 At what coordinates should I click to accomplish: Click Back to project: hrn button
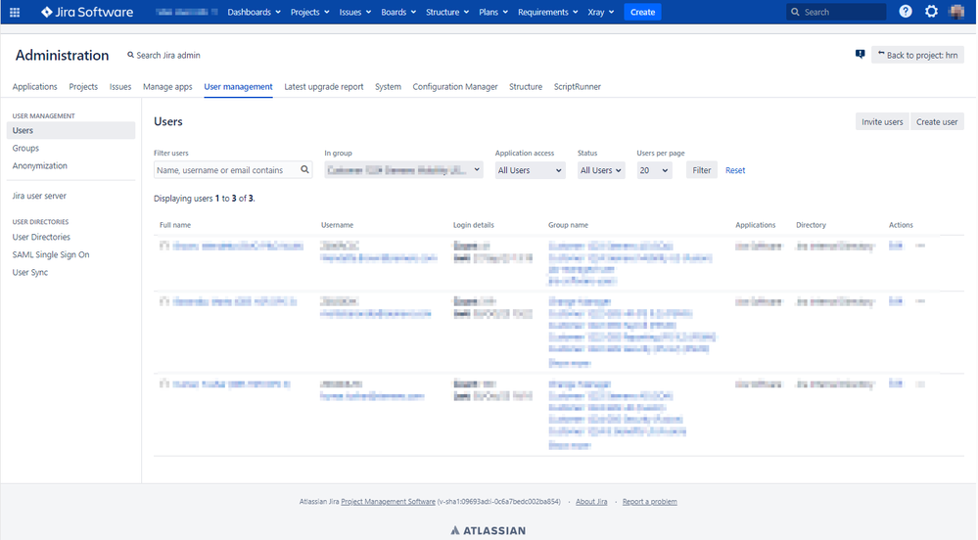(x=917, y=55)
